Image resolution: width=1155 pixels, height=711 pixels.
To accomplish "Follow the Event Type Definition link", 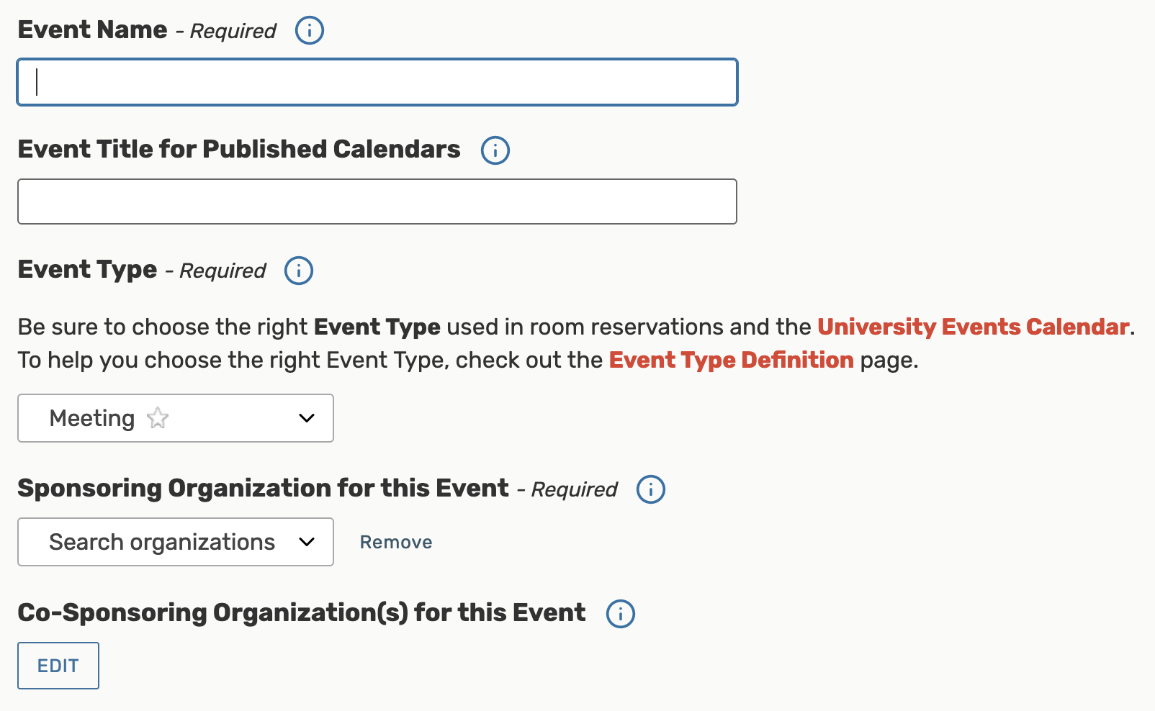I will coord(731,360).
